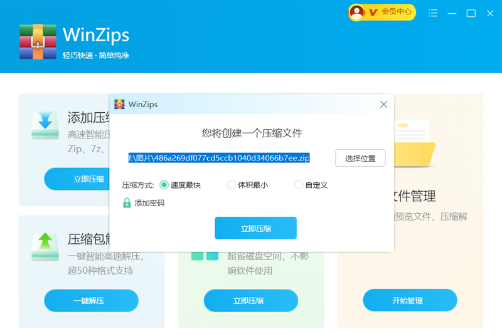Click 立即压缩 in the bottom middle card

coord(250,300)
